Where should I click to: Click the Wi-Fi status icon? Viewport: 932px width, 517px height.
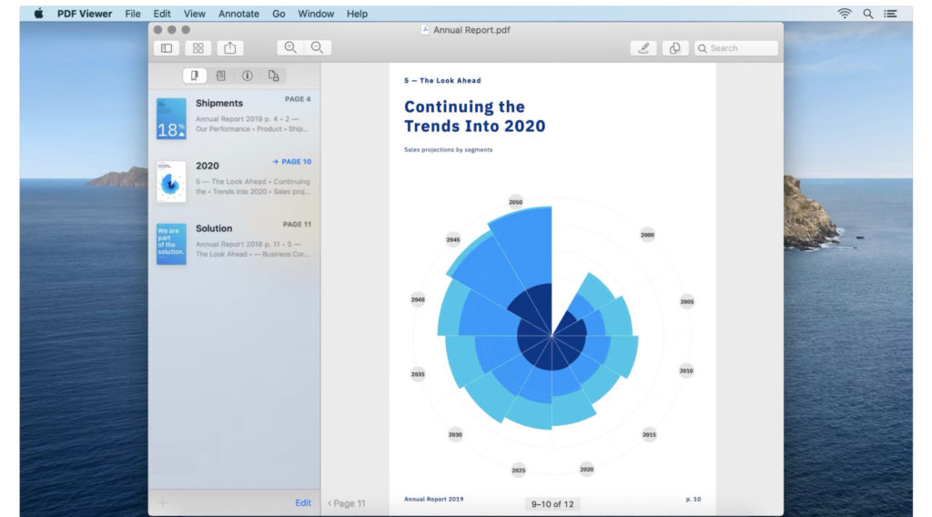[844, 13]
